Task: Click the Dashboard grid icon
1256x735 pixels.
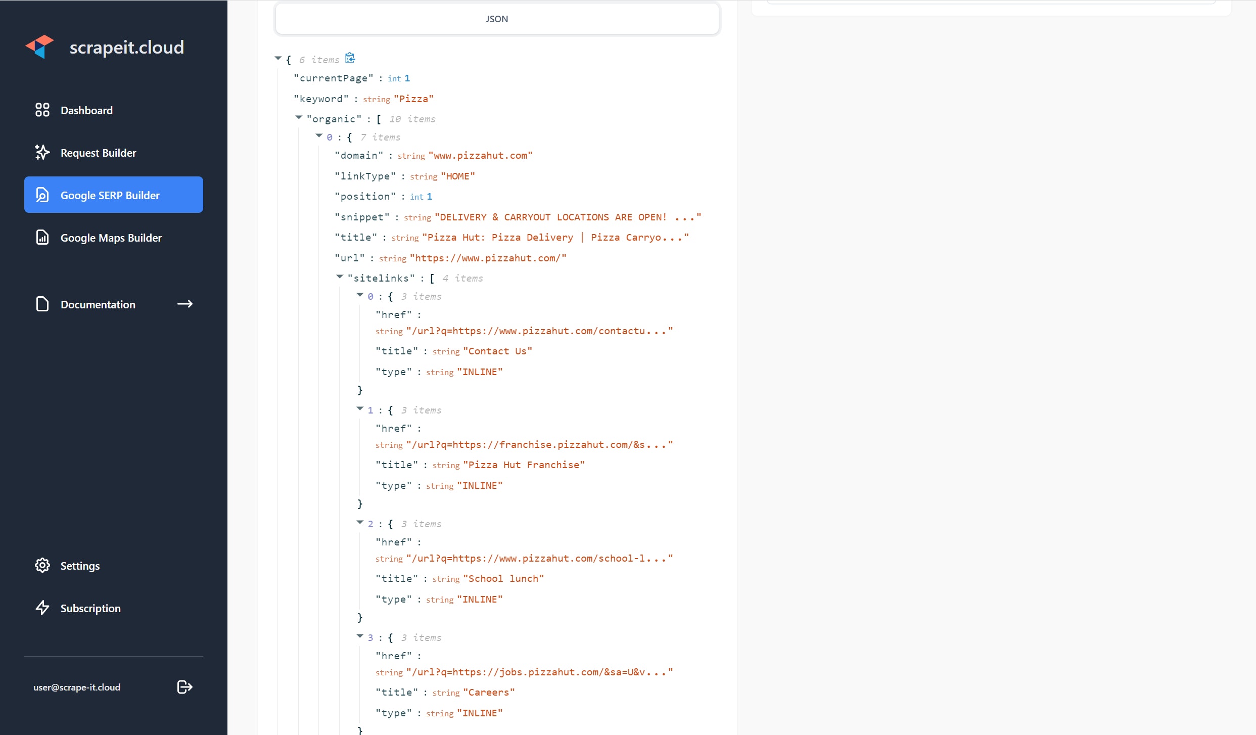Action: (x=42, y=110)
